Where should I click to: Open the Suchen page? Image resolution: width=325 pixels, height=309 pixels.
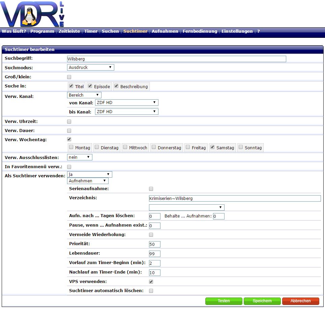[110, 31]
